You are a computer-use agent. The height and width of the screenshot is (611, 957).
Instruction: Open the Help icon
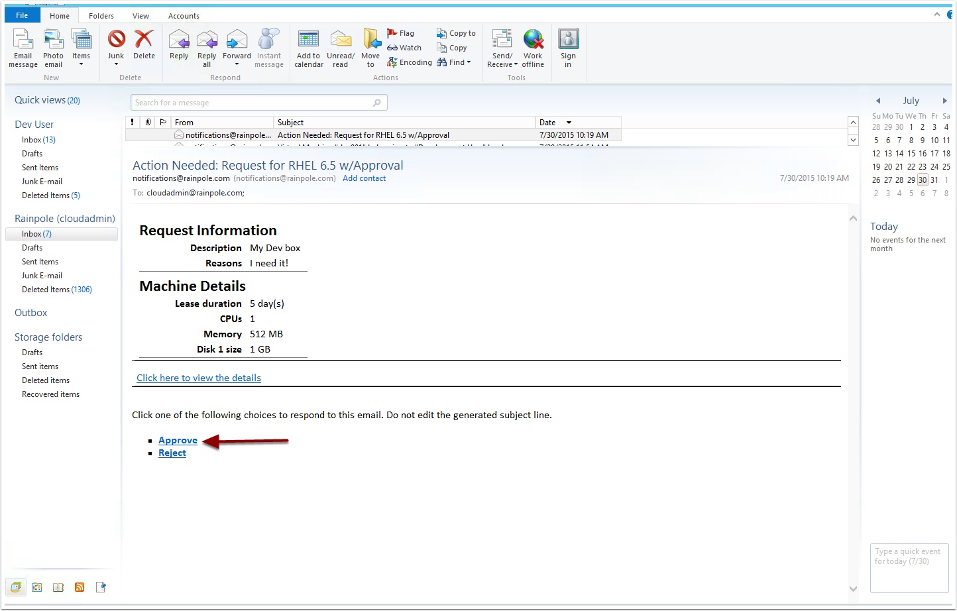click(x=950, y=15)
